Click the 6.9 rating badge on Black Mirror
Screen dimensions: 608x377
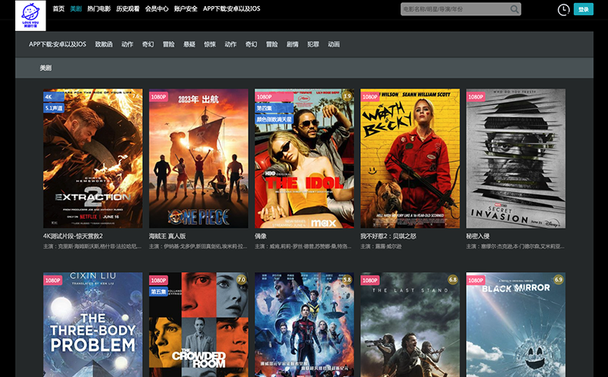tap(559, 280)
